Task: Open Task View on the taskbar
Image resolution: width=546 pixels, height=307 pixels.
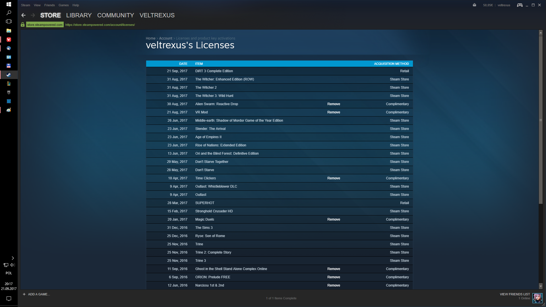Action: (x=9, y=21)
